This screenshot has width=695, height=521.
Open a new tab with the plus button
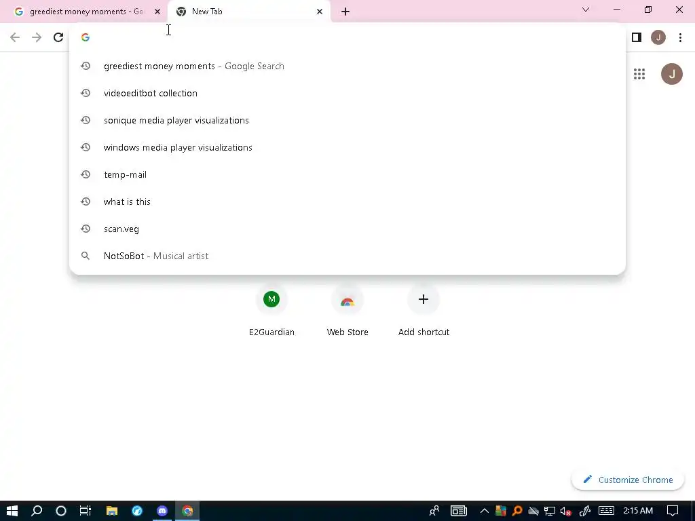[345, 12]
